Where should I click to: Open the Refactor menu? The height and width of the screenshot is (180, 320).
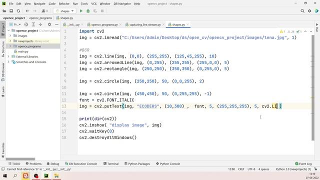coord(64,3)
